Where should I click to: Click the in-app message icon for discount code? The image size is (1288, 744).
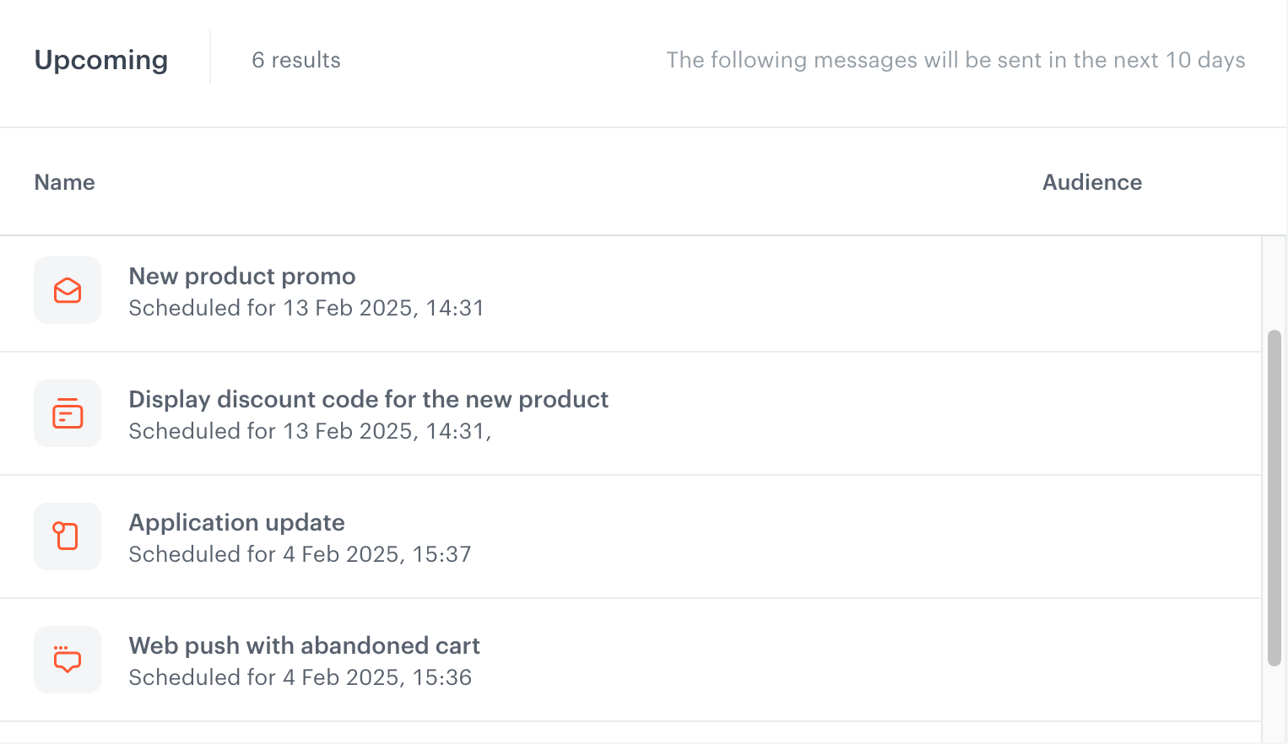68,413
